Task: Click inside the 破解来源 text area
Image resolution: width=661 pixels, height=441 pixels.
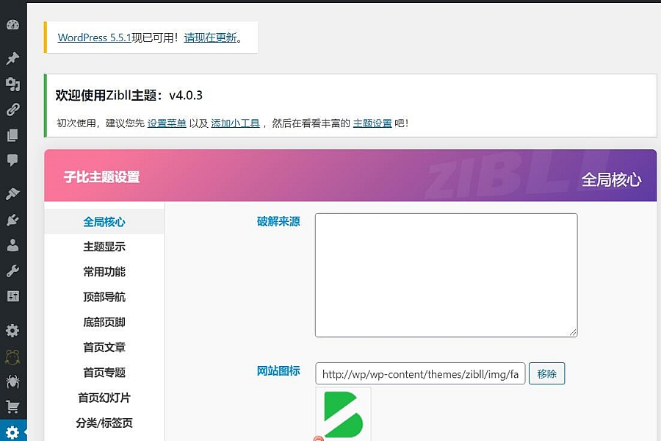Action: (x=446, y=275)
